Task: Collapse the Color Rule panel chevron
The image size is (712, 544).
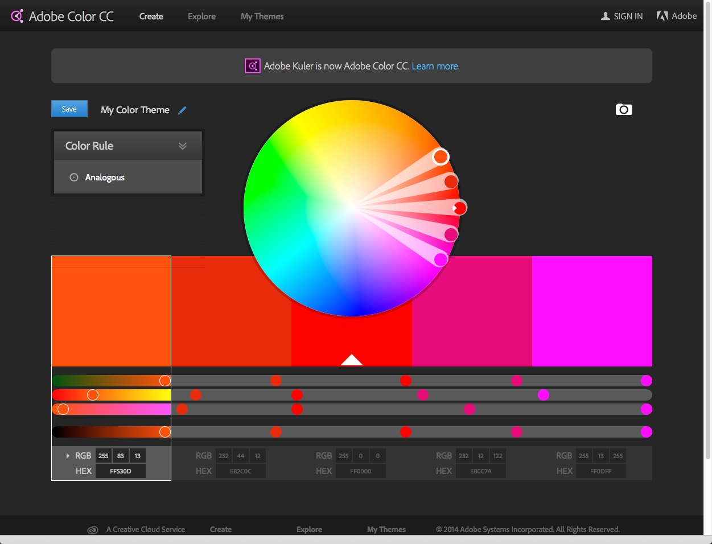Action: point(183,146)
